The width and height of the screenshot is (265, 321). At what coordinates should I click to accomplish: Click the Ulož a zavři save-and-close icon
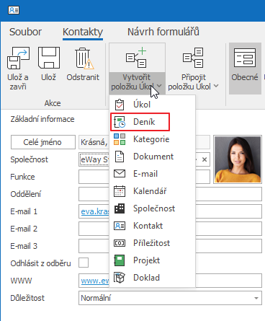18,58
